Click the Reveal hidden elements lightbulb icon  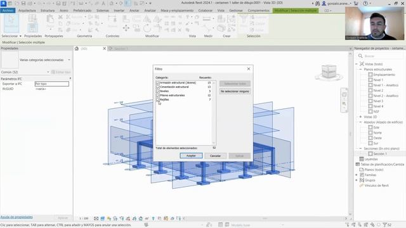[153, 218]
